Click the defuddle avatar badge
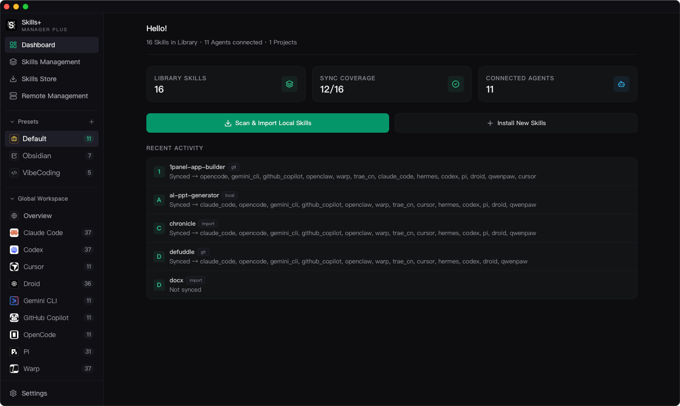The width and height of the screenshot is (680, 406). click(159, 257)
